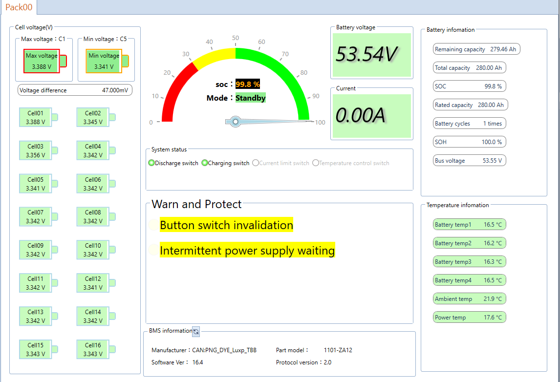Click the Cell11 battery icon
Screen dimensions: 560x382
(x=38, y=283)
